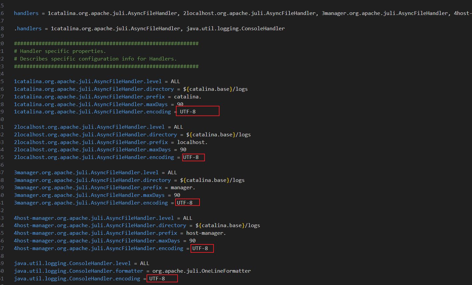Click the 1catalina prefix value 'catalina.'

[x=188, y=97]
